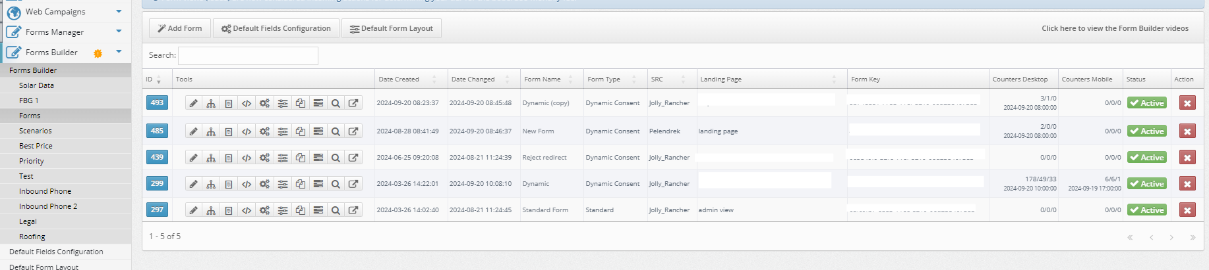Image resolution: width=1209 pixels, height=270 pixels.
Task: Open Solar Data in the sidebar
Action: [x=36, y=85]
